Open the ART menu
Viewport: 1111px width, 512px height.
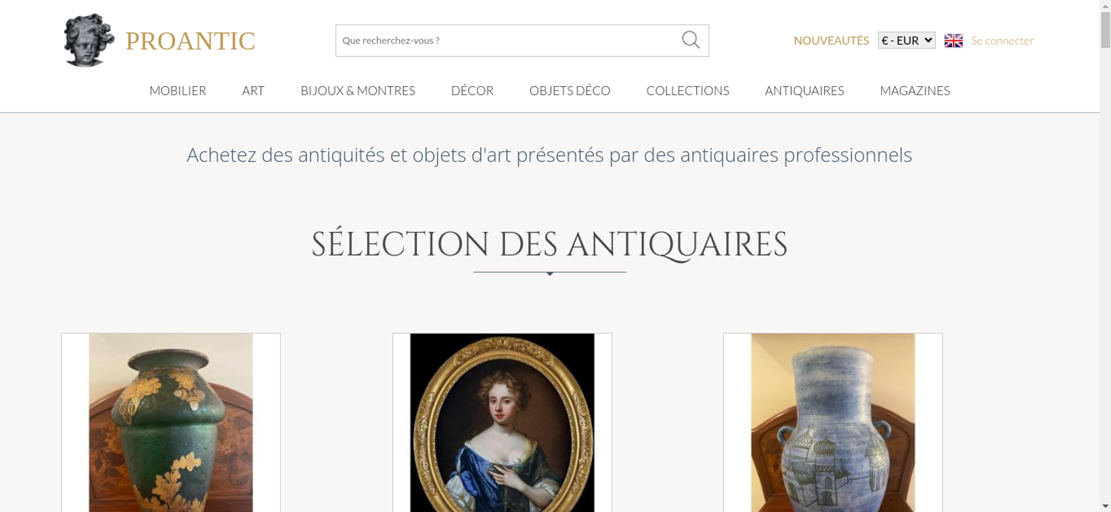[x=253, y=90]
